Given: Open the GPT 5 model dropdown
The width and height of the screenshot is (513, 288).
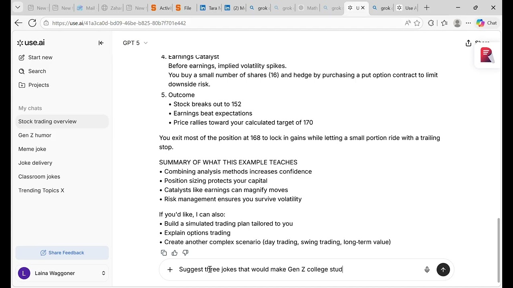Looking at the screenshot, I should click(135, 43).
